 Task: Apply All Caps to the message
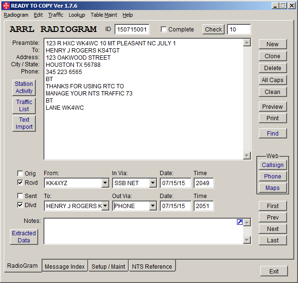[x=273, y=80]
